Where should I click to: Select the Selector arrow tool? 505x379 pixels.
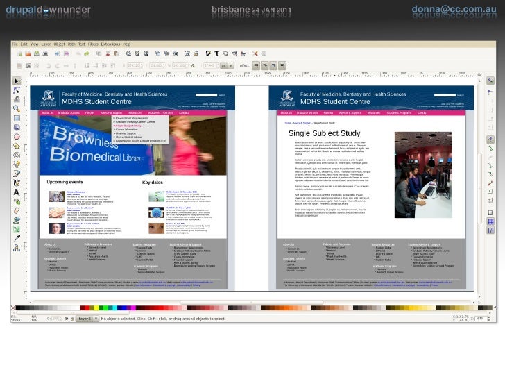pos(17,81)
